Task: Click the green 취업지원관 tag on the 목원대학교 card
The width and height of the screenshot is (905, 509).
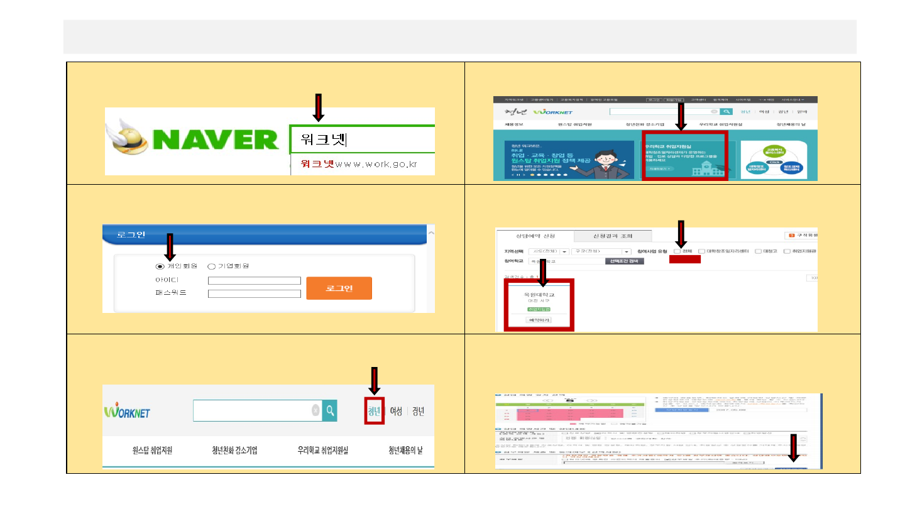Action: (539, 310)
